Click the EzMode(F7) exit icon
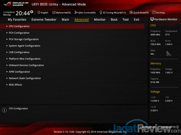The height and width of the screenshot is (135, 181). tap(177, 127)
